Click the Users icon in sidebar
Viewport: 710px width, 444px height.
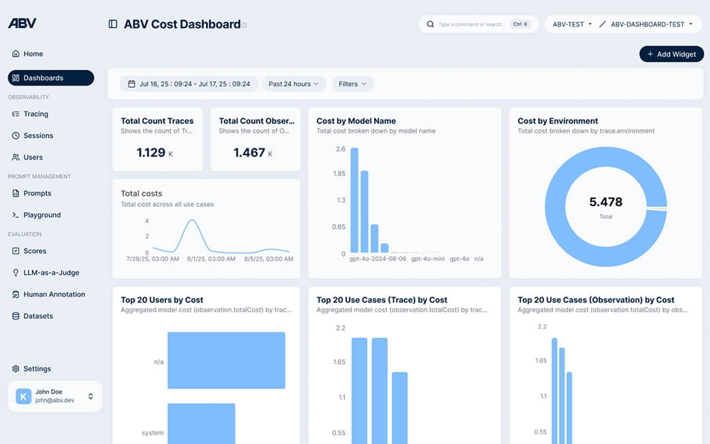click(x=16, y=157)
